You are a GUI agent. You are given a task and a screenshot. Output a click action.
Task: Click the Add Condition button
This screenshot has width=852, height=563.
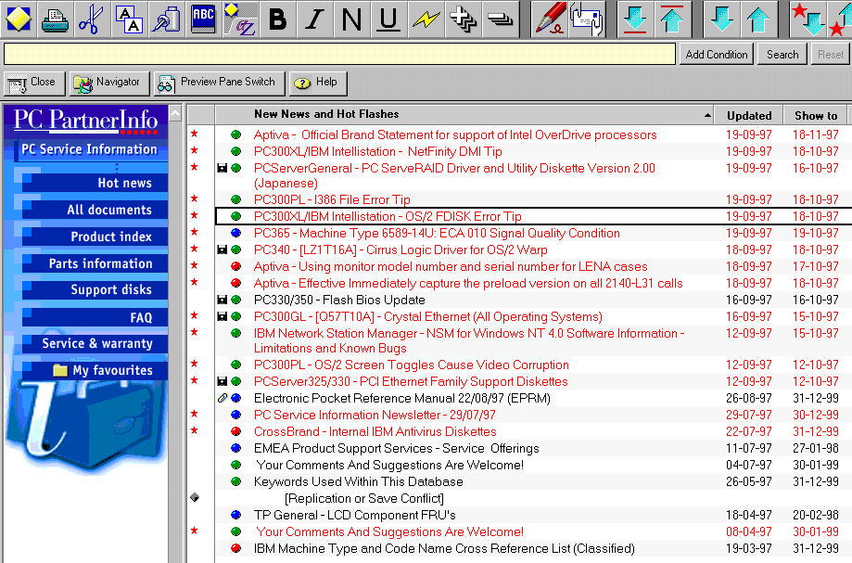click(x=716, y=55)
